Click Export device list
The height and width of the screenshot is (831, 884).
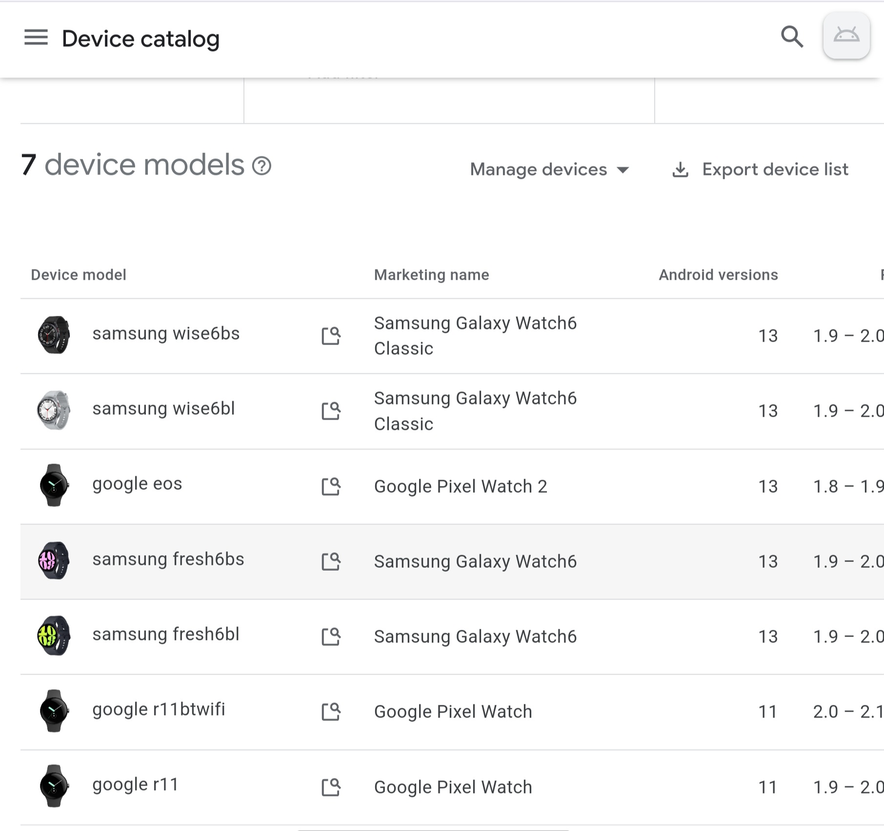tap(760, 170)
